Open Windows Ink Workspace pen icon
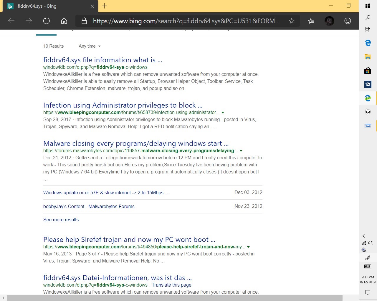 pos(368,258)
